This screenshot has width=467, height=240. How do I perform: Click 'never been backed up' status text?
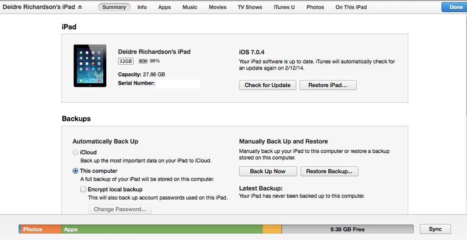302,196
